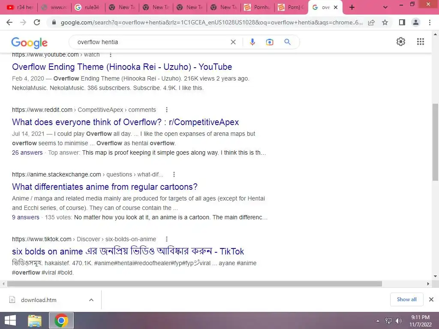Click the browser forward arrow
This screenshot has width=439, height=329.
pos(23,22)
